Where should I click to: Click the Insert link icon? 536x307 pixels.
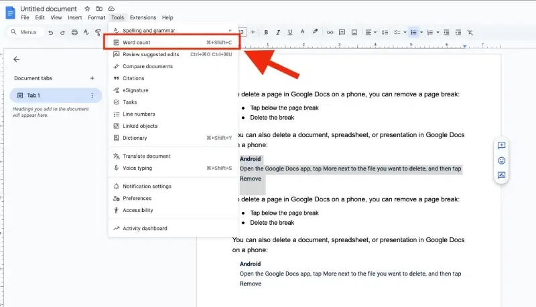pos(330,32)
